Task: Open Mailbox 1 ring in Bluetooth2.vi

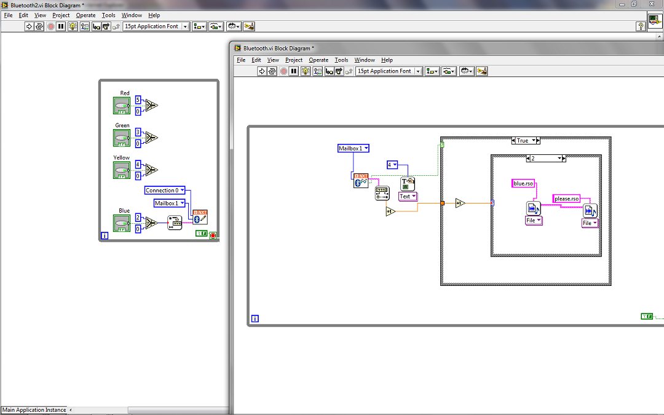Action: coord(170,204)
